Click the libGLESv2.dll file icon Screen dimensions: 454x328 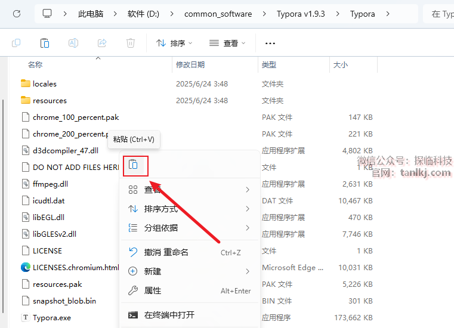26,234
